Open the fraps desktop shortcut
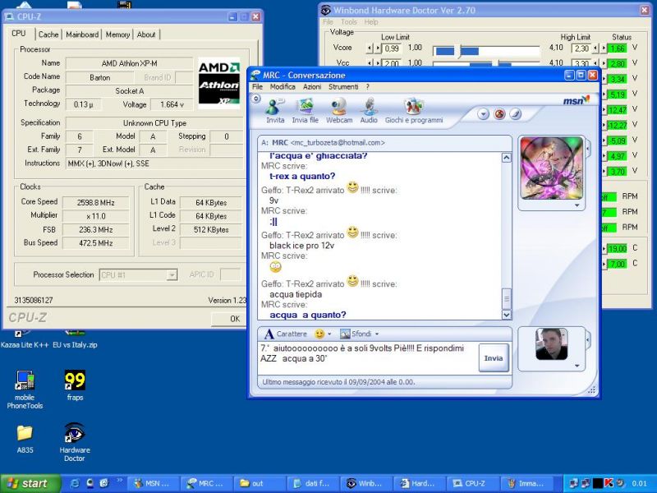The image size is (657, 493). [x=75, y=385]
